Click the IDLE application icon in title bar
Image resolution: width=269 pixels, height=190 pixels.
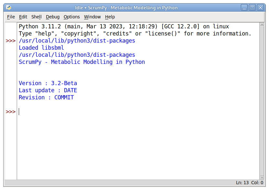click(x=9, y=7)
